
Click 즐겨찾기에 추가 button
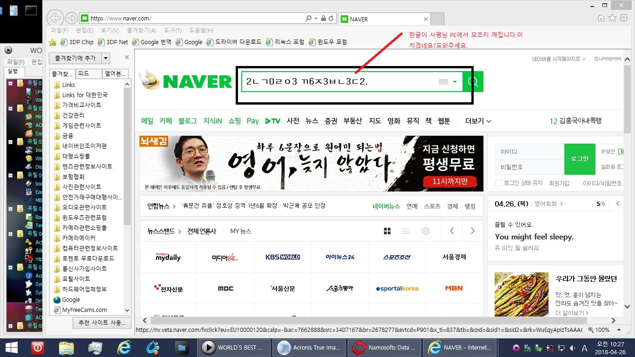pyautogui.click(x=75, y=58)
